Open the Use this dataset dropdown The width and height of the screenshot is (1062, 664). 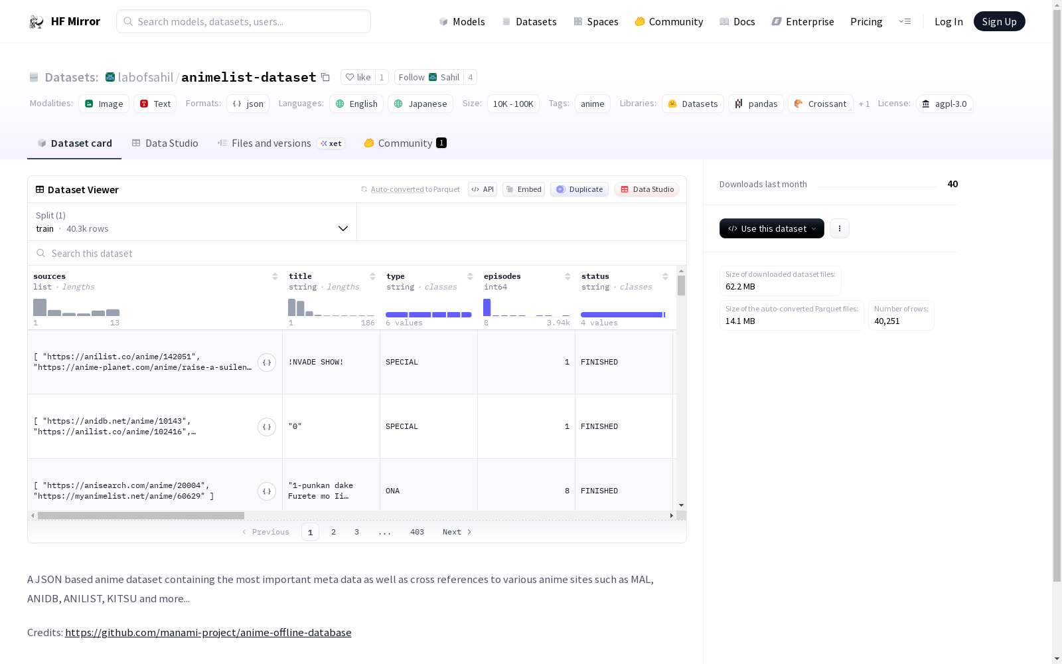pyautogui.click(x=772, y=228)
